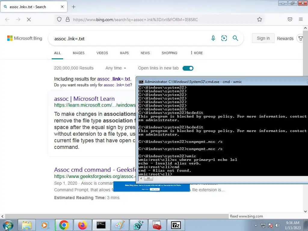This screenshot has height=231, width=308.
Task: Click the geeksforgeeks.org green URL
Action: pyautogui.click(x=95, y=176)
